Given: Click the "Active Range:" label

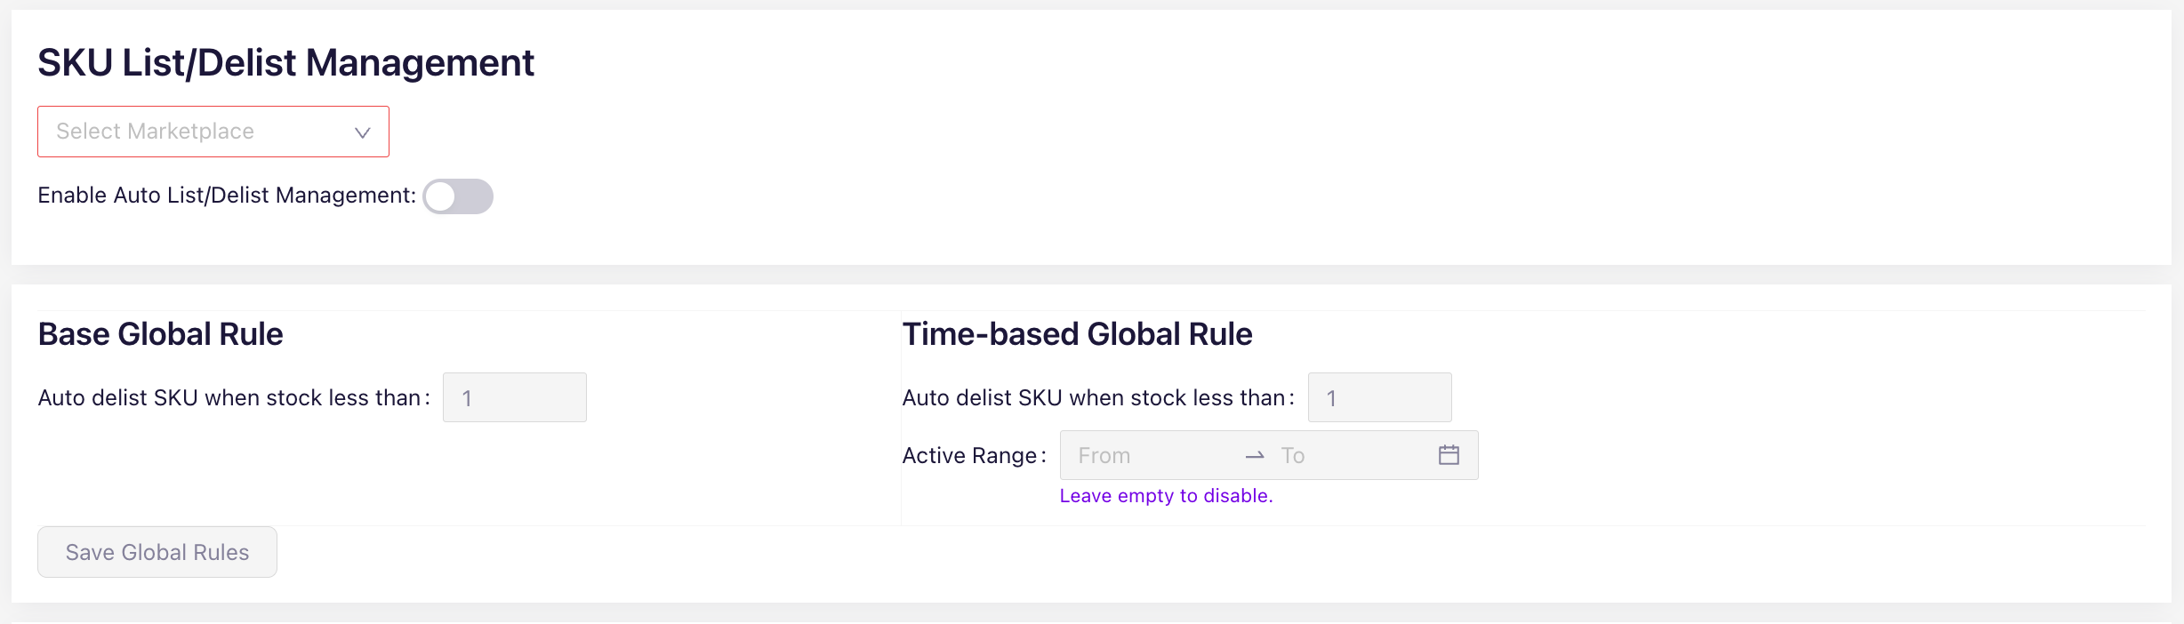Looking at the screenshot, I should coord(973,456).
